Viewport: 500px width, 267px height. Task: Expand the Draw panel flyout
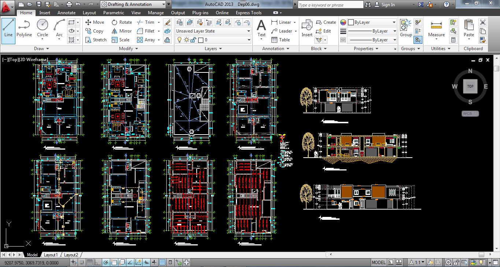[x=41, y=49]
